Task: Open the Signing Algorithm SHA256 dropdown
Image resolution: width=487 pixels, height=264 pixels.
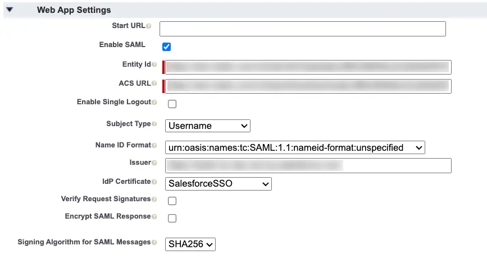Action: (x=190, y=244)
